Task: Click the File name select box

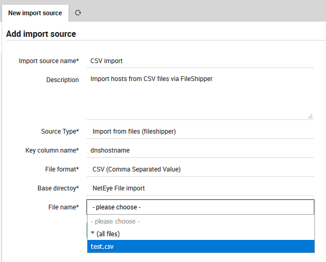Action: (x=200, y=207)
